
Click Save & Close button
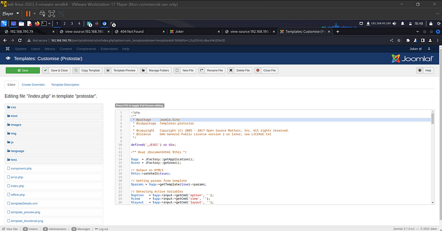(x=56, y=70)
